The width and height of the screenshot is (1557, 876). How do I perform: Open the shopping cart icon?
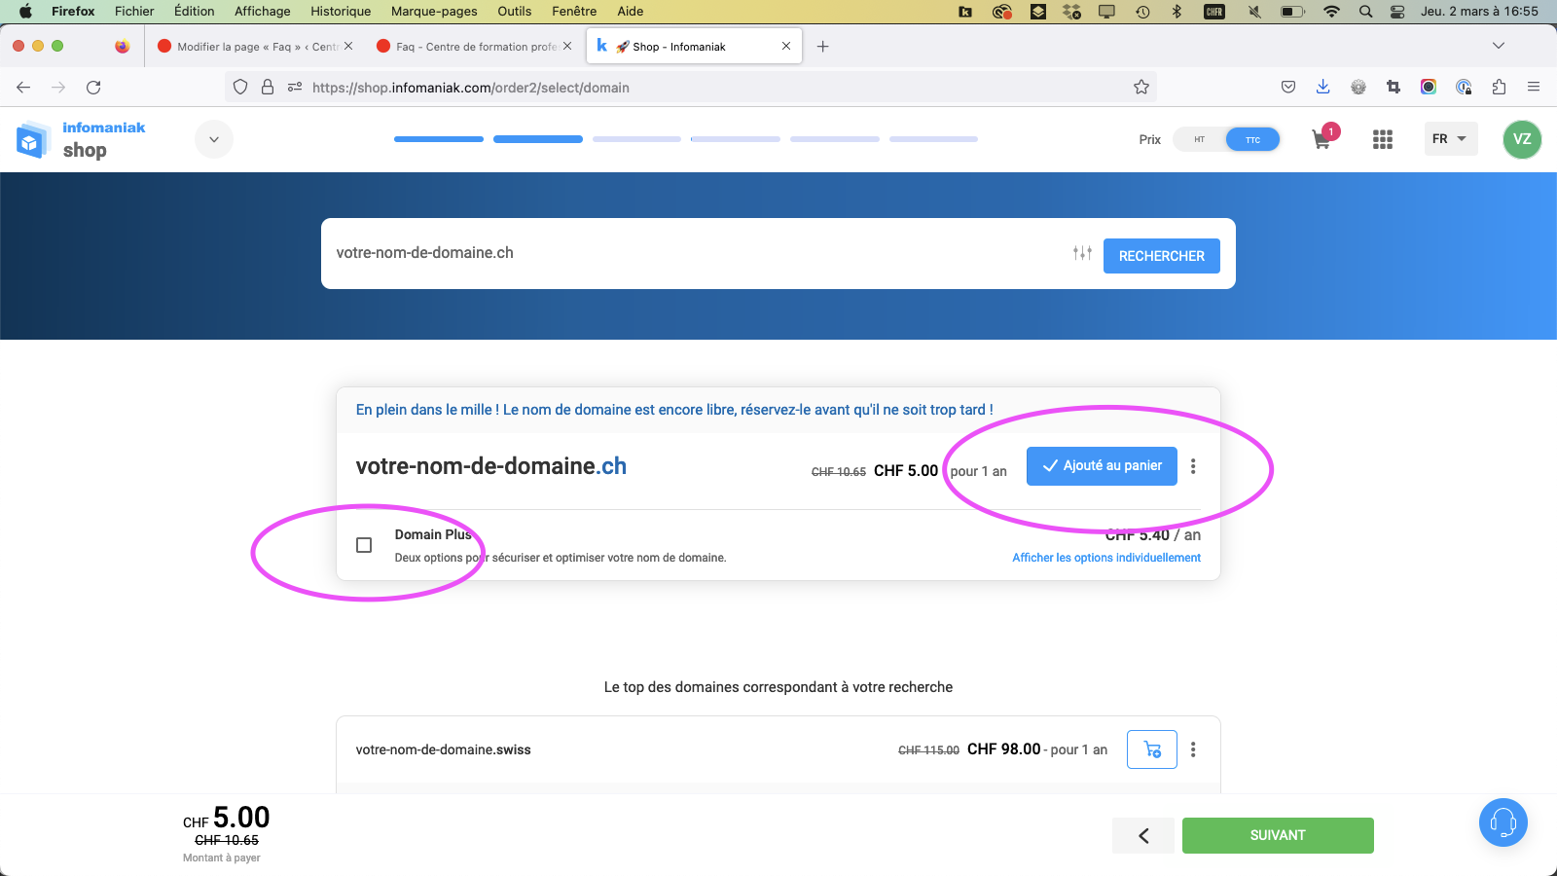coord(1322,139)
